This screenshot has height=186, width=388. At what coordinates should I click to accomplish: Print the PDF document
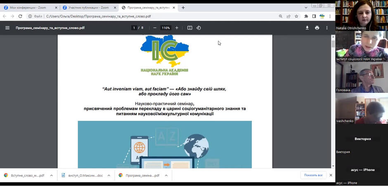317,28
